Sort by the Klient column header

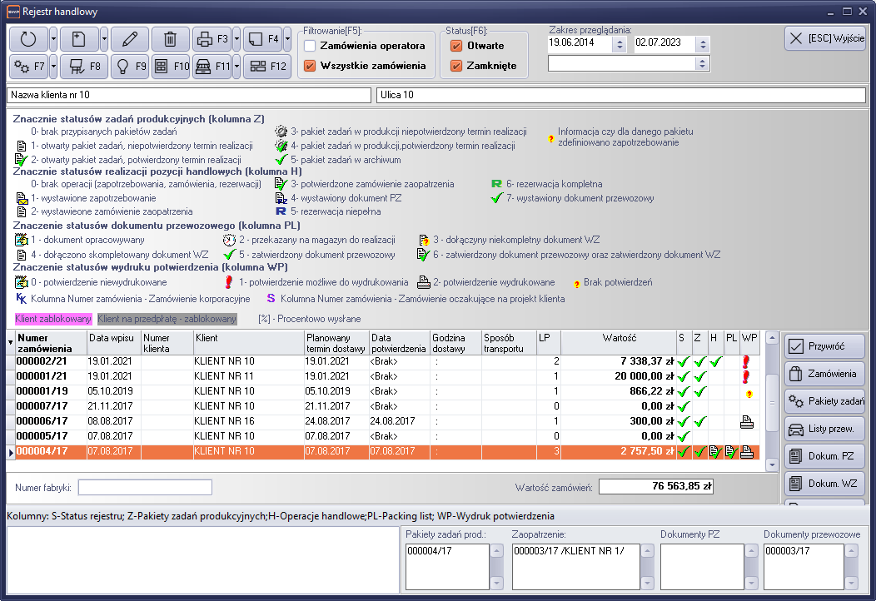click(247, 342)
